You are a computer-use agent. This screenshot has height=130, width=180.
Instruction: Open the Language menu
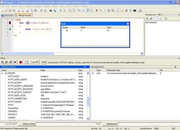point(37,6)
